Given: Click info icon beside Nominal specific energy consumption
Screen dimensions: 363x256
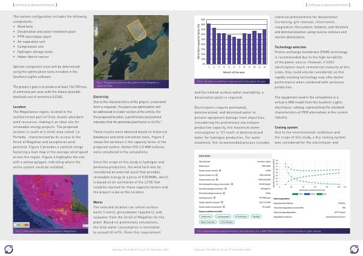Looking at the screenshot, I should click(x=232, y=184).
